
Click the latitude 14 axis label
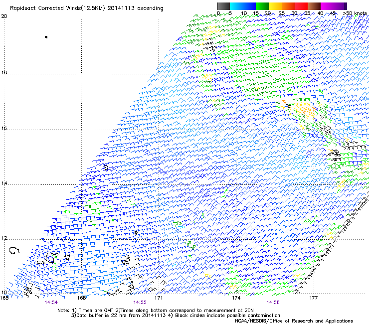pyautogui.click(x=4, y=183)
